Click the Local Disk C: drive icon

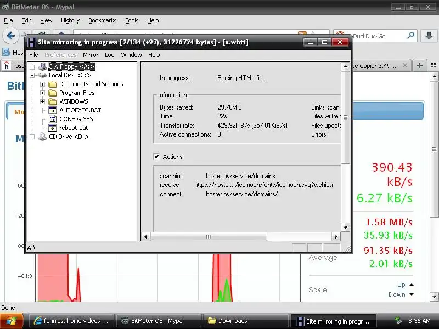[42, 75]
